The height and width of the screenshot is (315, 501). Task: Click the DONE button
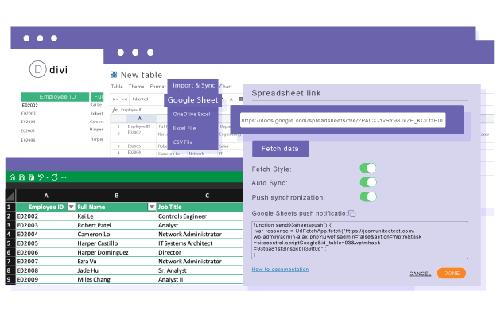click(452, 274)
